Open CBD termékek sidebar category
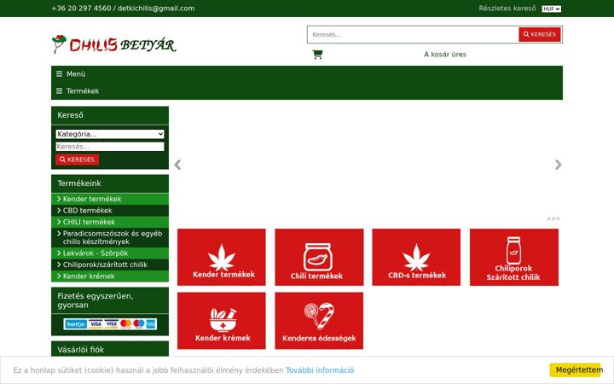The image size is (614, 384). (x=110, y=211)
